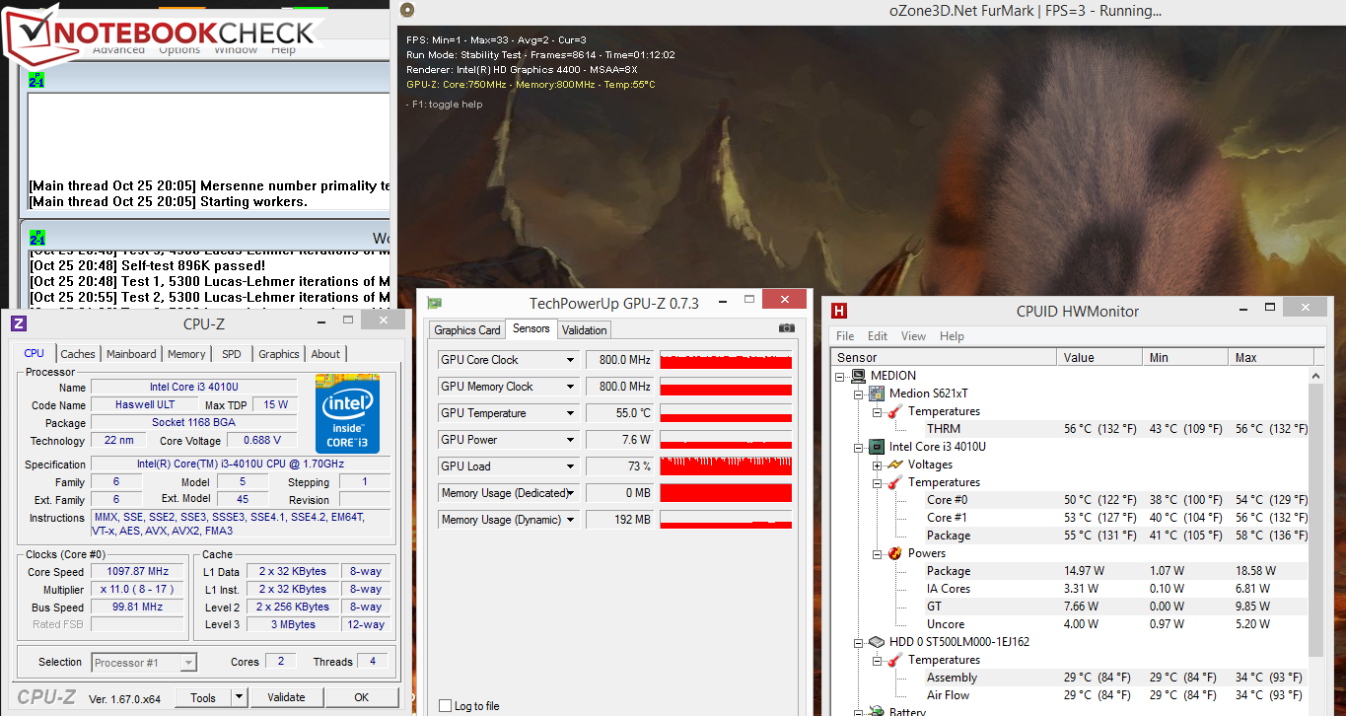Viewport: 1346px width, 716px height.
Task: Click the Validate button in CPU-Z
Action: (x=286, y=697)
